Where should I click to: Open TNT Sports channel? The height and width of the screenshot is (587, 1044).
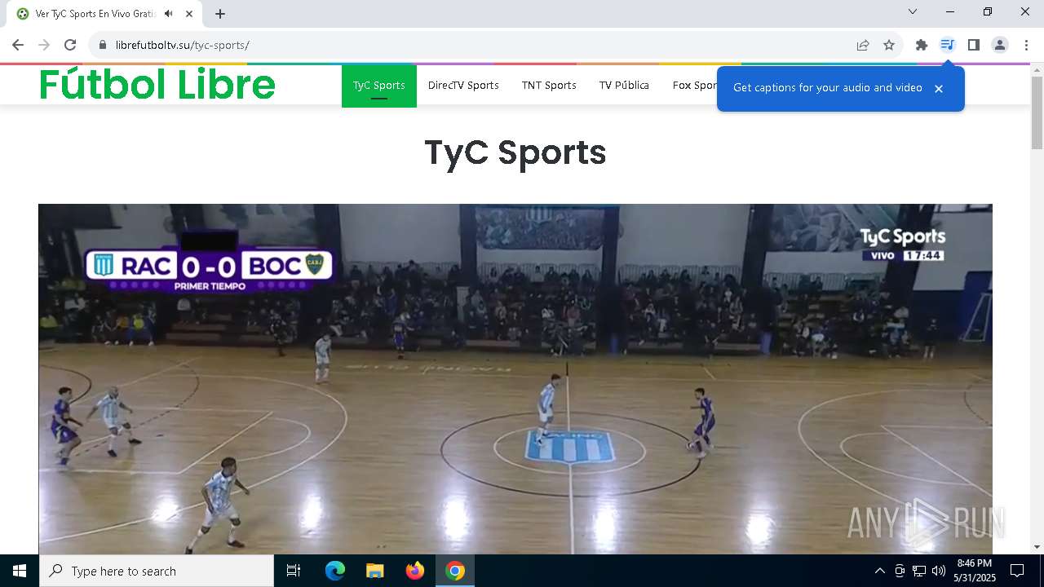pyautogui.click(x=549, y=86)
